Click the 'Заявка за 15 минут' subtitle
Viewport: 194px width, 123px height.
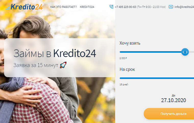(x=36, y=65)
